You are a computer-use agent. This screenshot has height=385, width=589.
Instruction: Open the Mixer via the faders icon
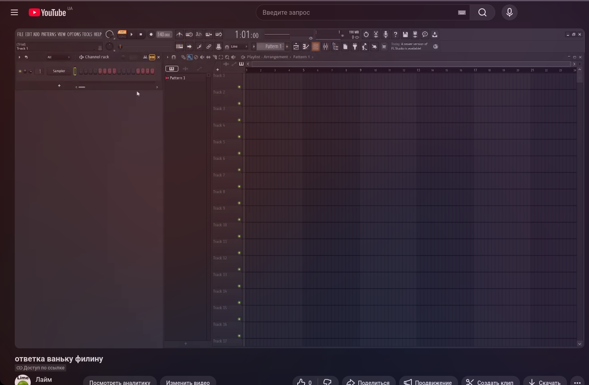pos(326,47)
